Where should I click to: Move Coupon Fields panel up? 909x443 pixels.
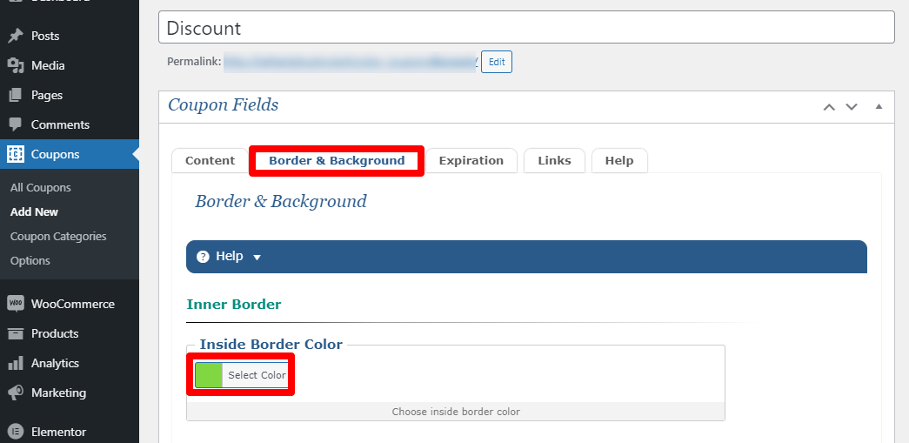pos(829,107)
